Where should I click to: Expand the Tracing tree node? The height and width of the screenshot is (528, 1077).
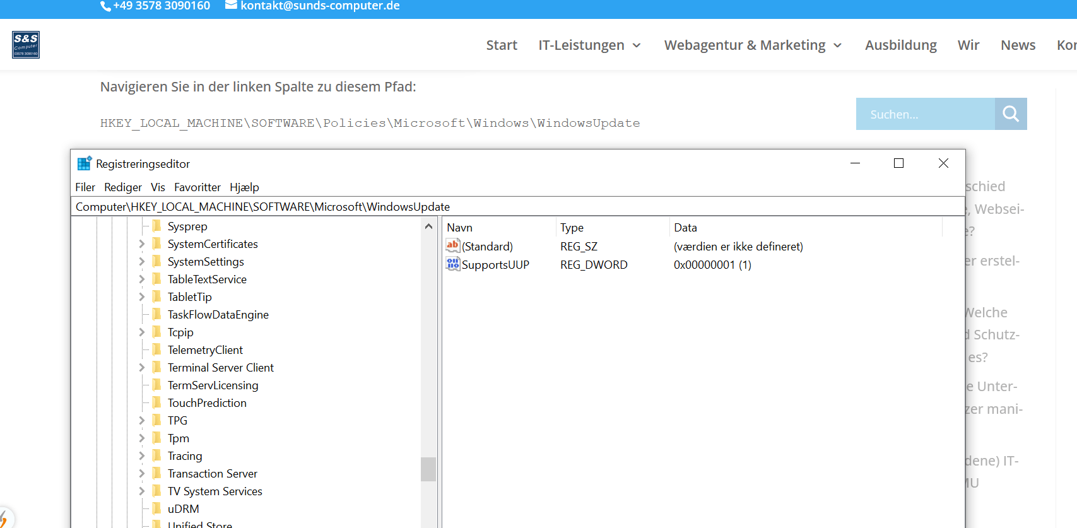pos(141,455)
